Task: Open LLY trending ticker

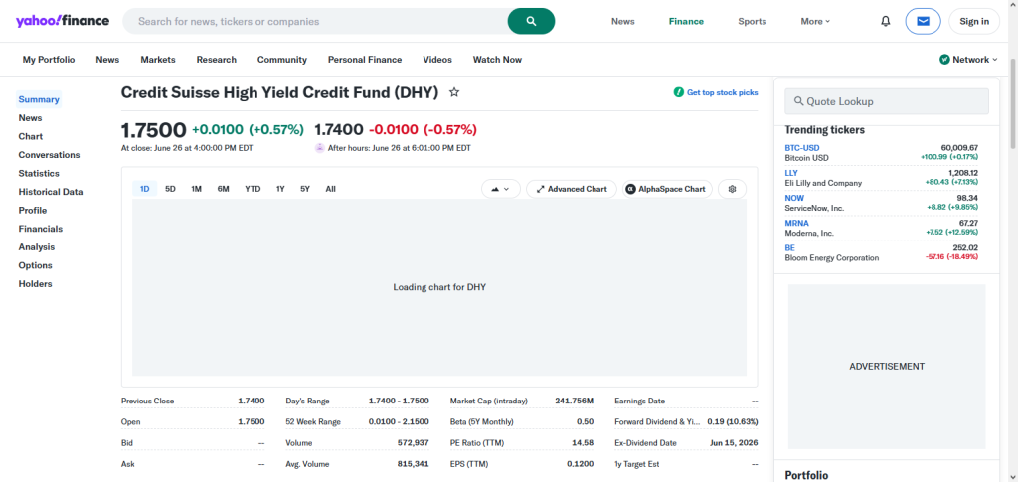Action: point(790,173)
